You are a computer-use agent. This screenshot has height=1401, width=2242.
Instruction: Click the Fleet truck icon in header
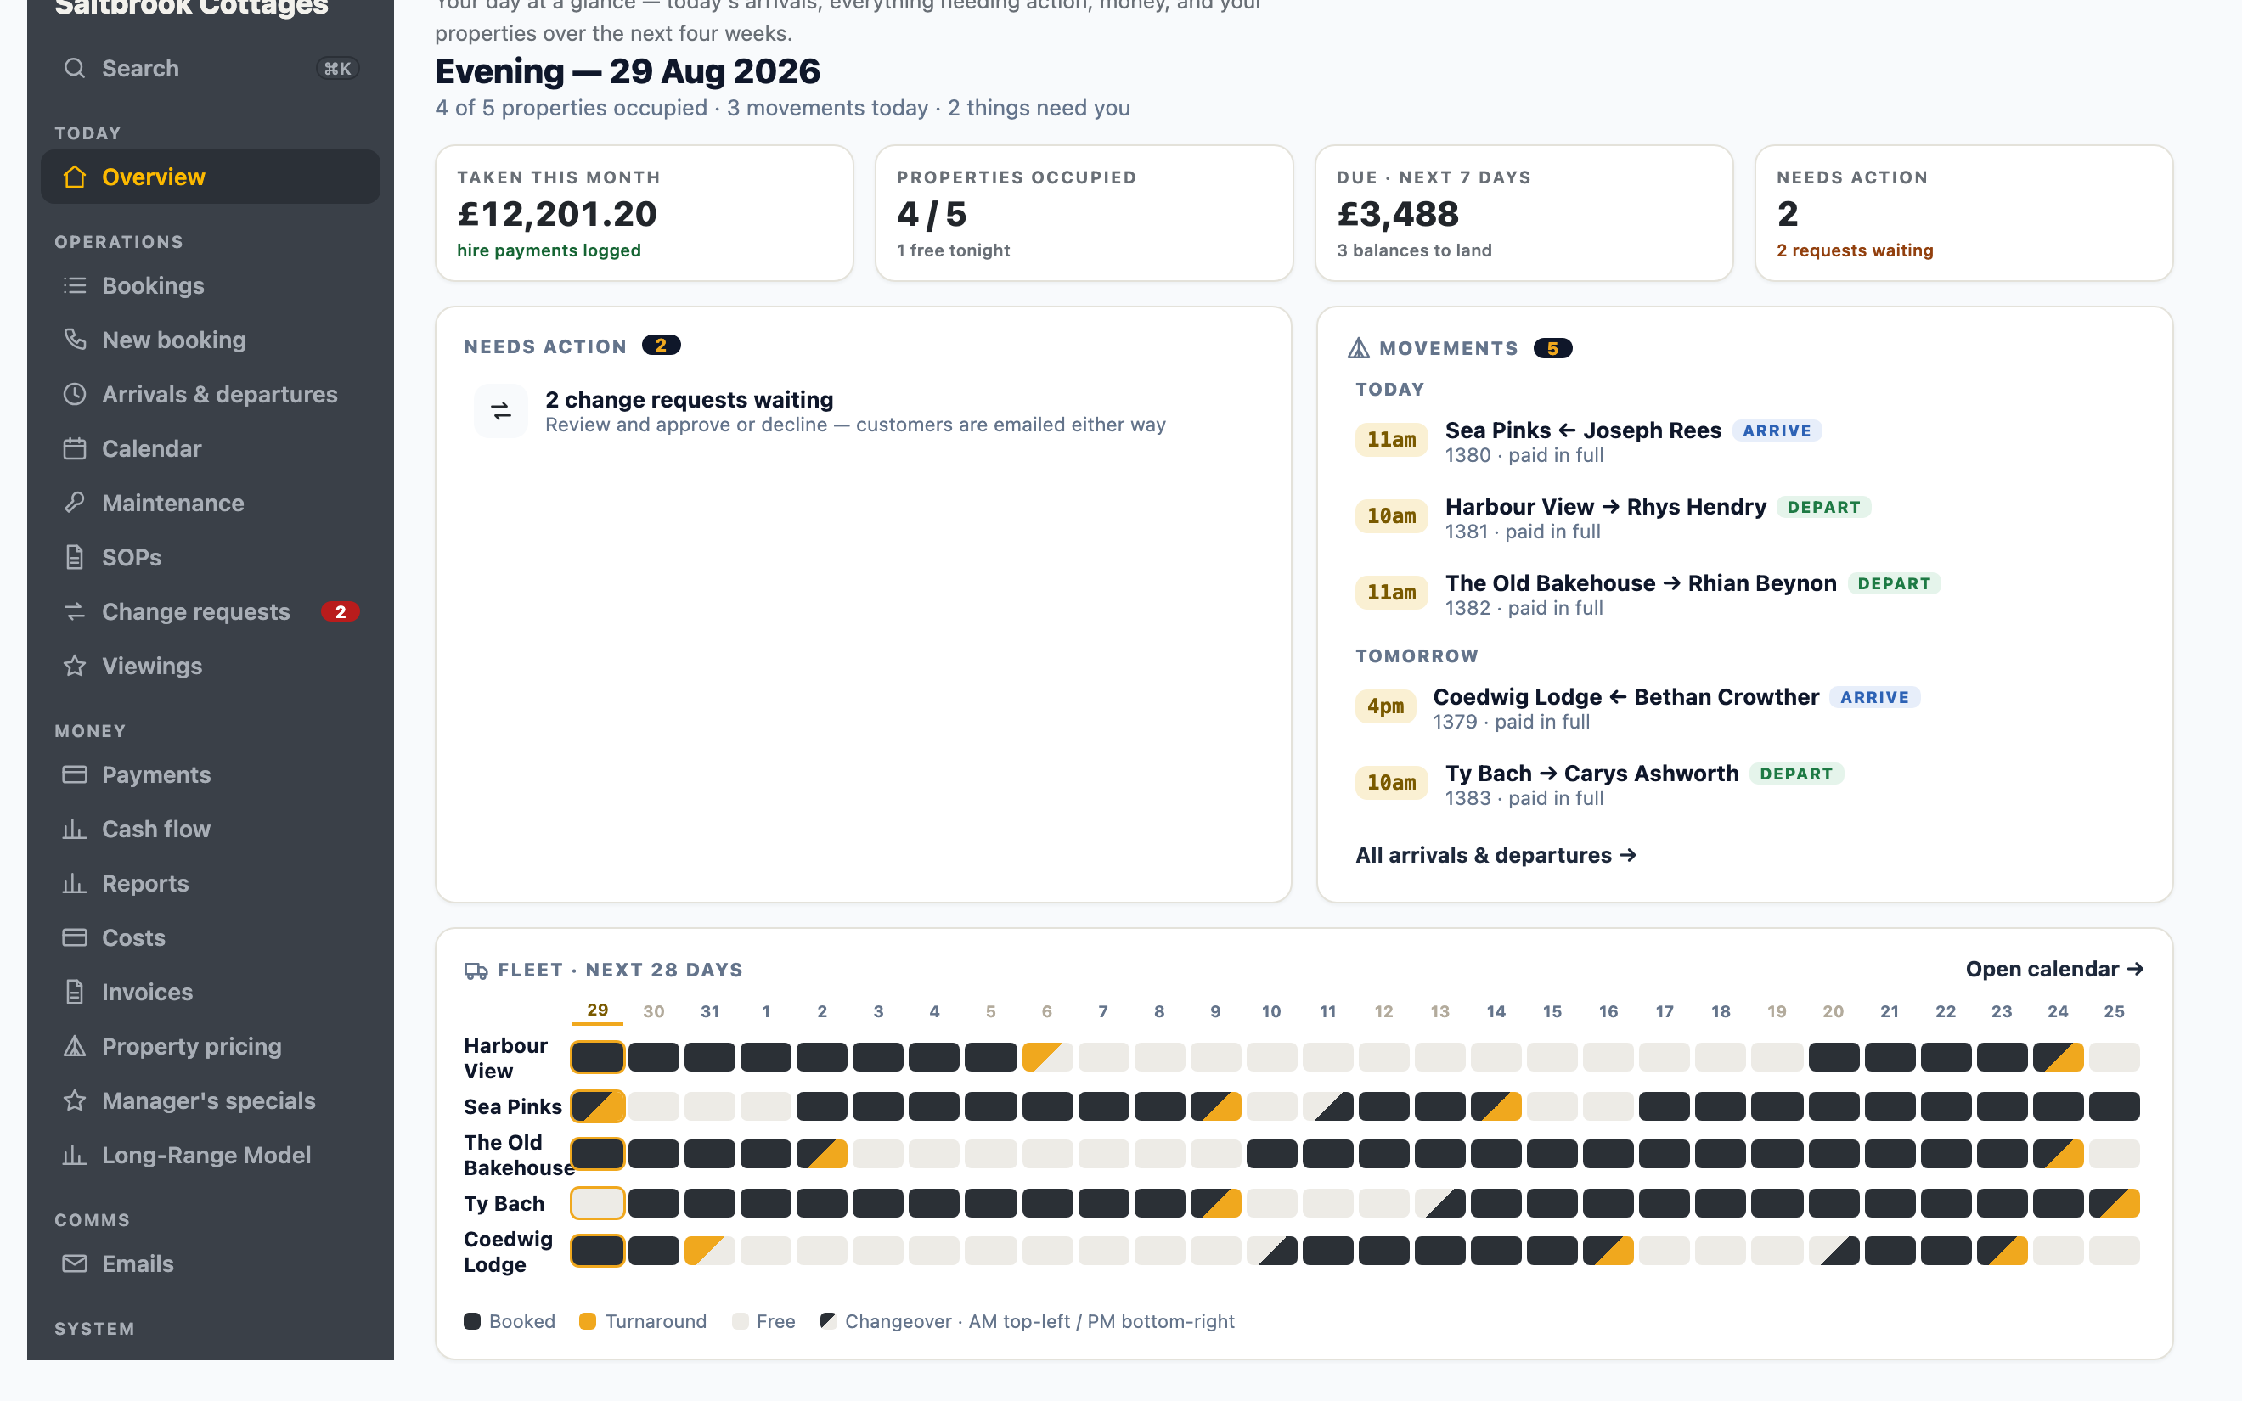[476, 971]
